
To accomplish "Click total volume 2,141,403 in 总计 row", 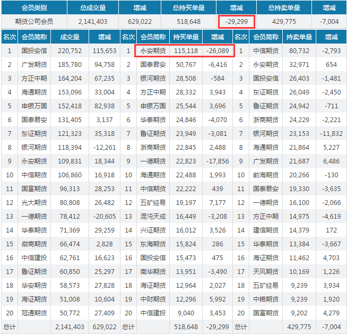I will [70, 327].
